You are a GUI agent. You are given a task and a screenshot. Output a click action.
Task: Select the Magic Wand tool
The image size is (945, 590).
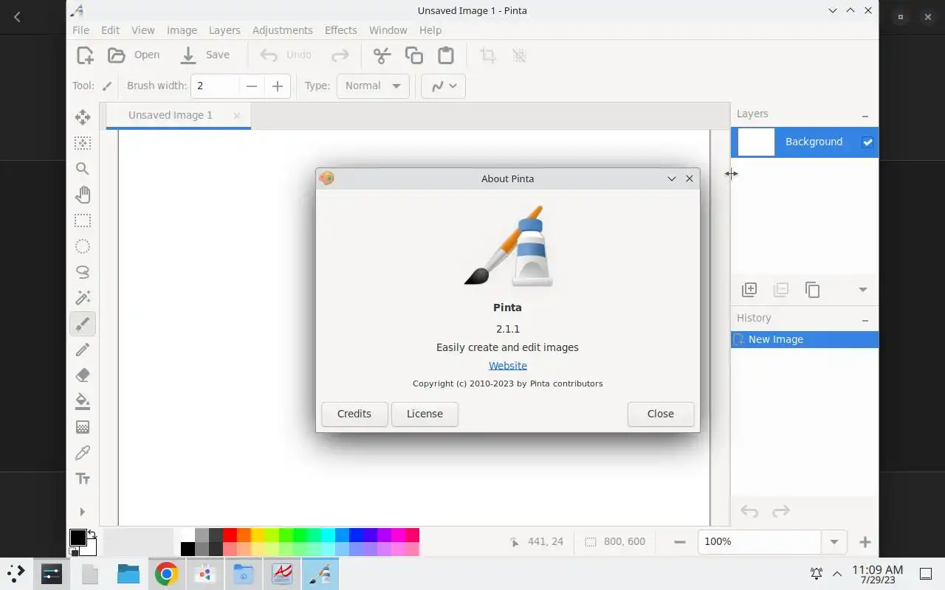(x=83, y=298)
